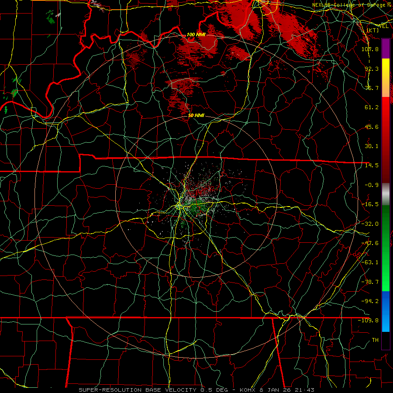The image size is (393, 393).
Task: Click the 21:43 timestamp
Action: pyautogui.click(x=305, y=390)
